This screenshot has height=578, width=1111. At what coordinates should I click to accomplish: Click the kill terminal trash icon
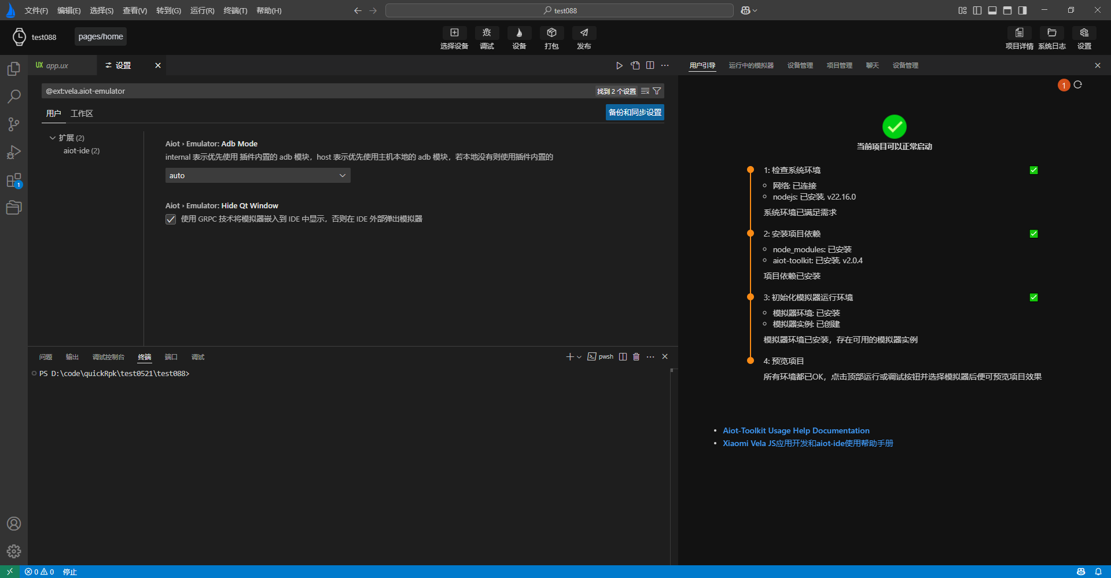pyautogui.click(x=636, y=357)
